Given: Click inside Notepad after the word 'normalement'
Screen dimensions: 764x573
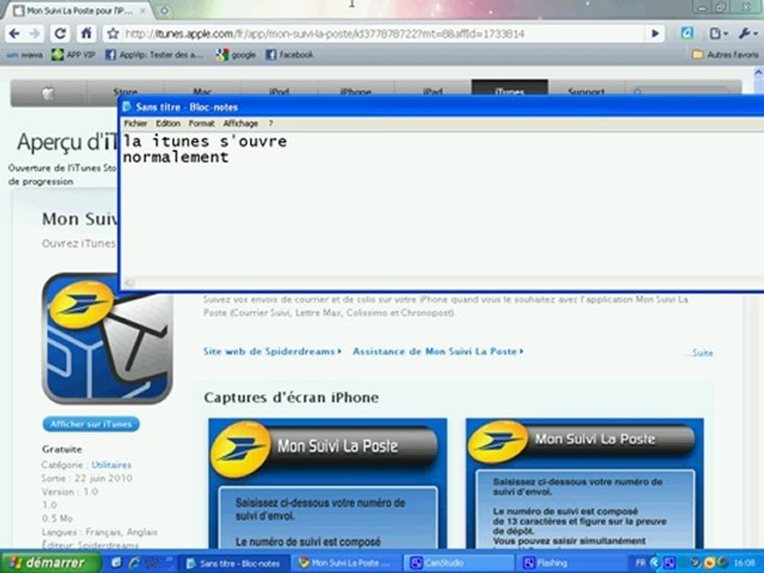Looking at the screenshot, I should pyautogui.click(x=230, y=157).
